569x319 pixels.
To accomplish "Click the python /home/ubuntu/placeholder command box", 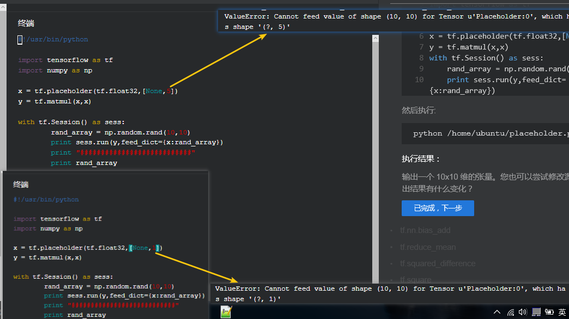I will (x=485, y=133).
